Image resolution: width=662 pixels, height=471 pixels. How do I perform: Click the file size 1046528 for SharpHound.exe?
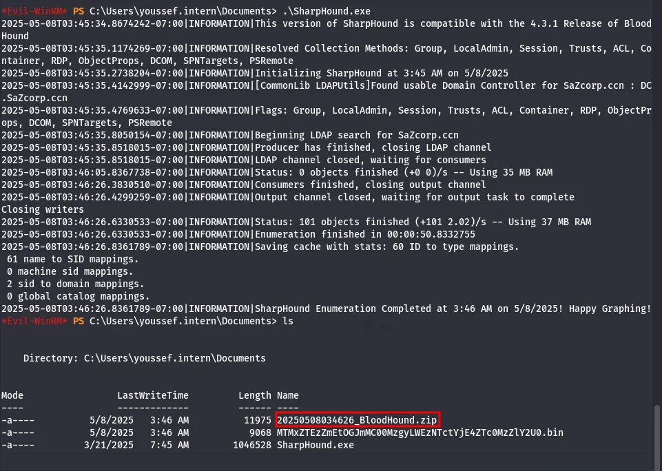[x=252, y=445]
